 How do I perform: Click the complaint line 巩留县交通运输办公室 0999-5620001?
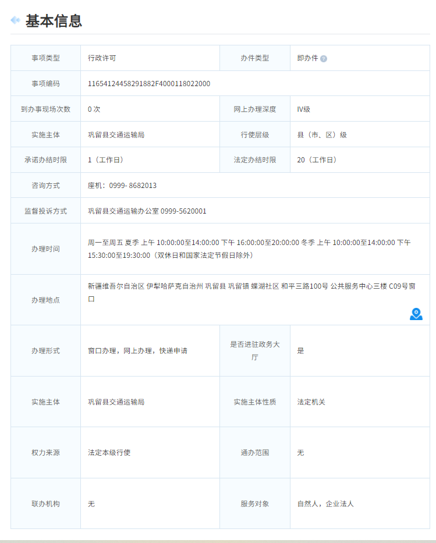(x=147, y=211)
